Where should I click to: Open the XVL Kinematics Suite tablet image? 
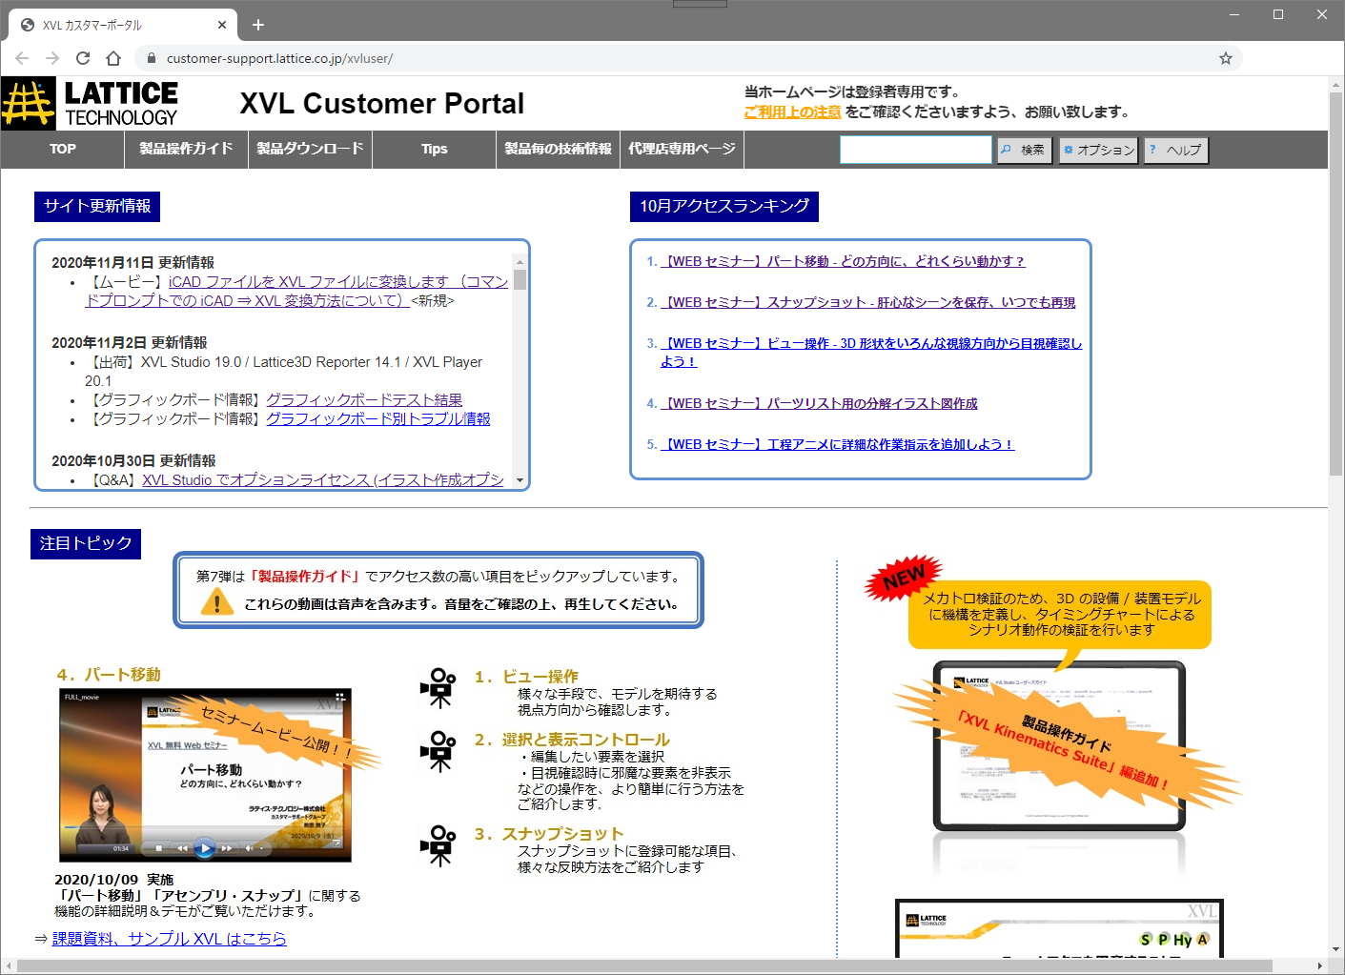pos(1059,746)
